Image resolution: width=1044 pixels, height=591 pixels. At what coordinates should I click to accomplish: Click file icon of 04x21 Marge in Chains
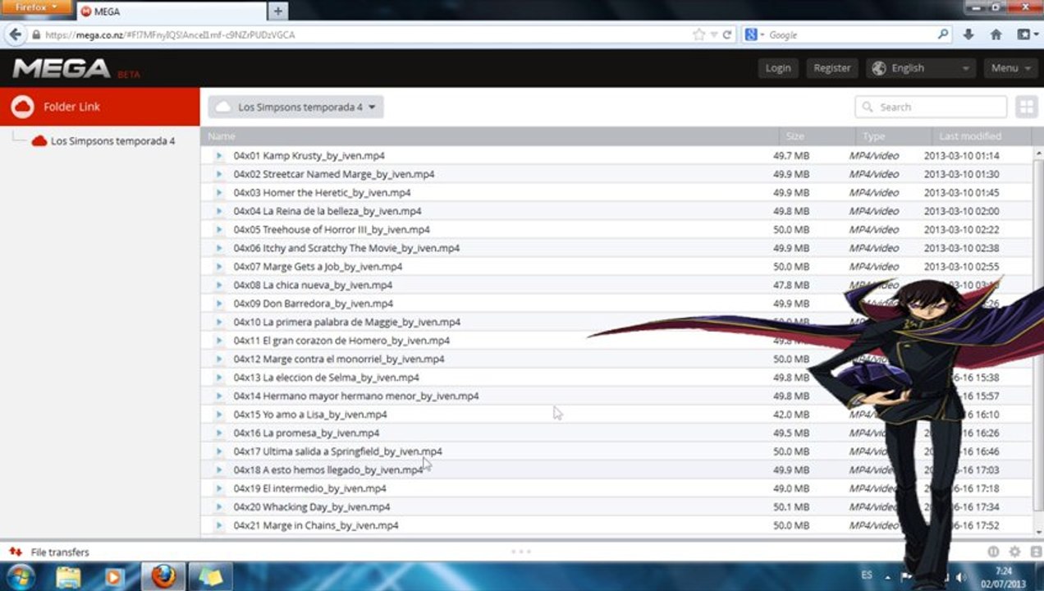219,525
